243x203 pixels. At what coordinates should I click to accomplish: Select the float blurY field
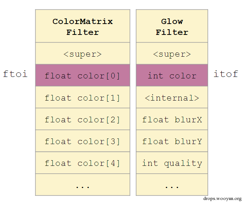tap(172, 141)
